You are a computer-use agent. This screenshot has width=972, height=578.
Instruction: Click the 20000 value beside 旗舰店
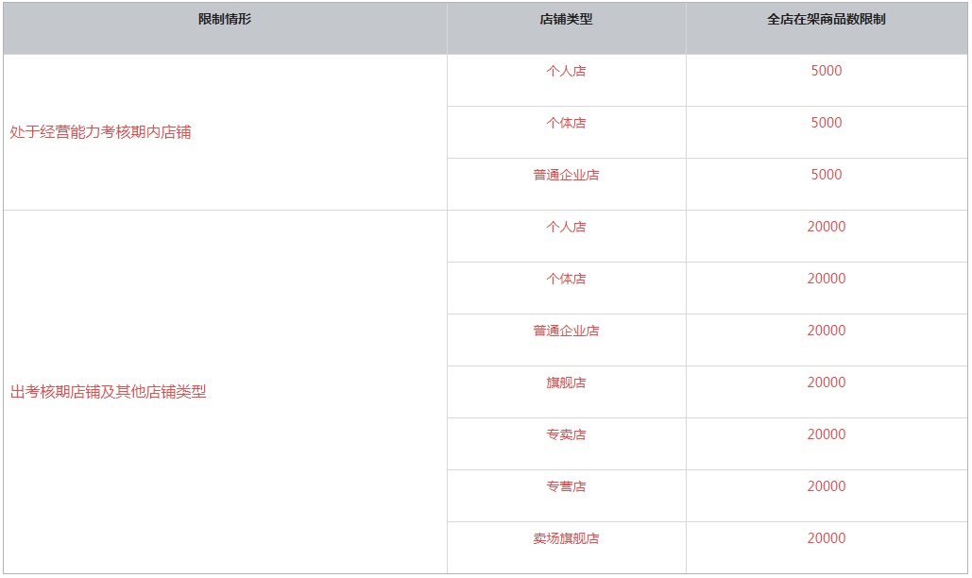(x=827, y=382)
